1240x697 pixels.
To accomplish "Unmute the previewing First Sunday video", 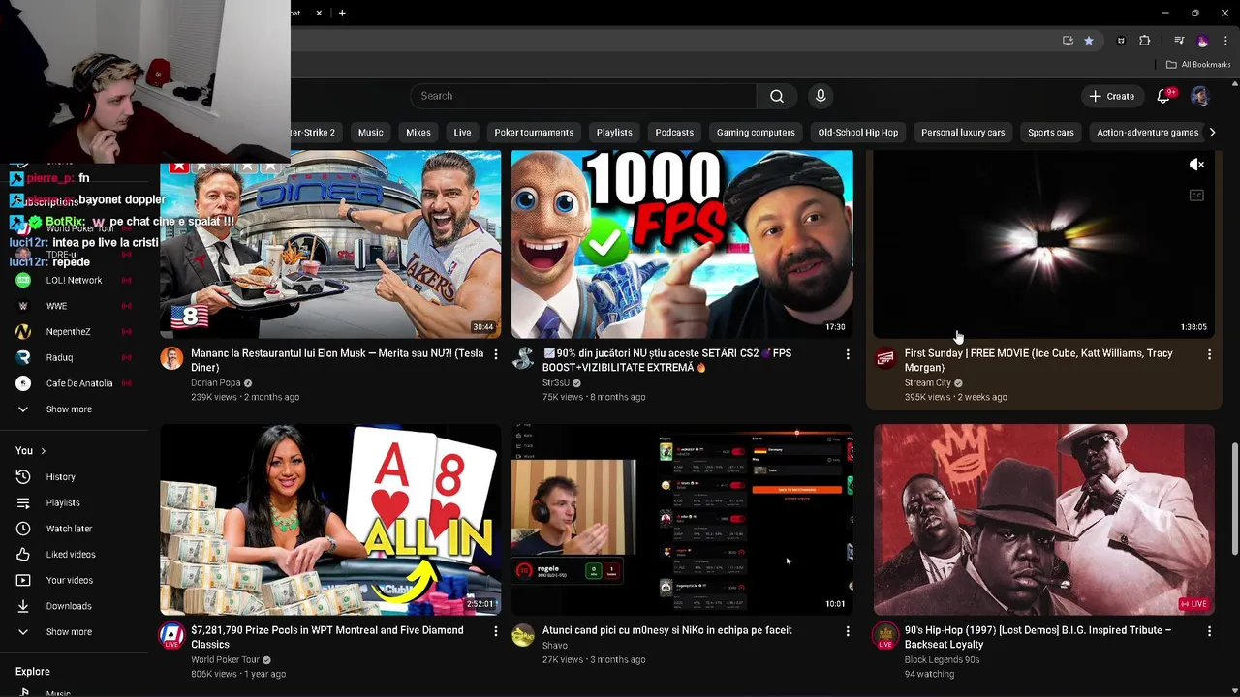I will 1196,166.
